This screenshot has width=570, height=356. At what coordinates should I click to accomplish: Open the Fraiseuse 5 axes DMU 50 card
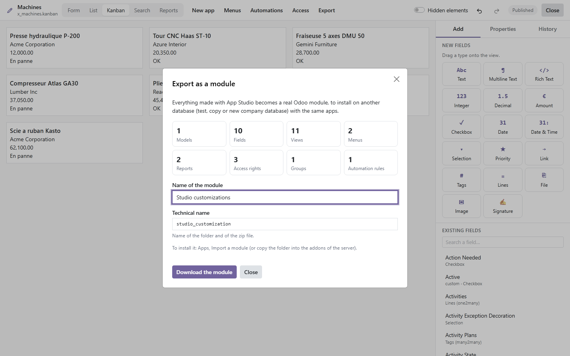[361, 48]
